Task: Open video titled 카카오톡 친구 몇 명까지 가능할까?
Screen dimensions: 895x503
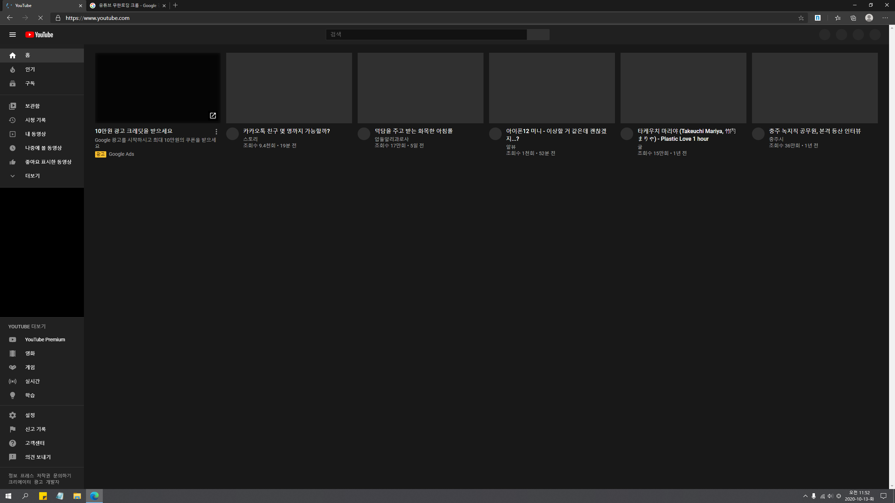Action: [x=286, y=131]
